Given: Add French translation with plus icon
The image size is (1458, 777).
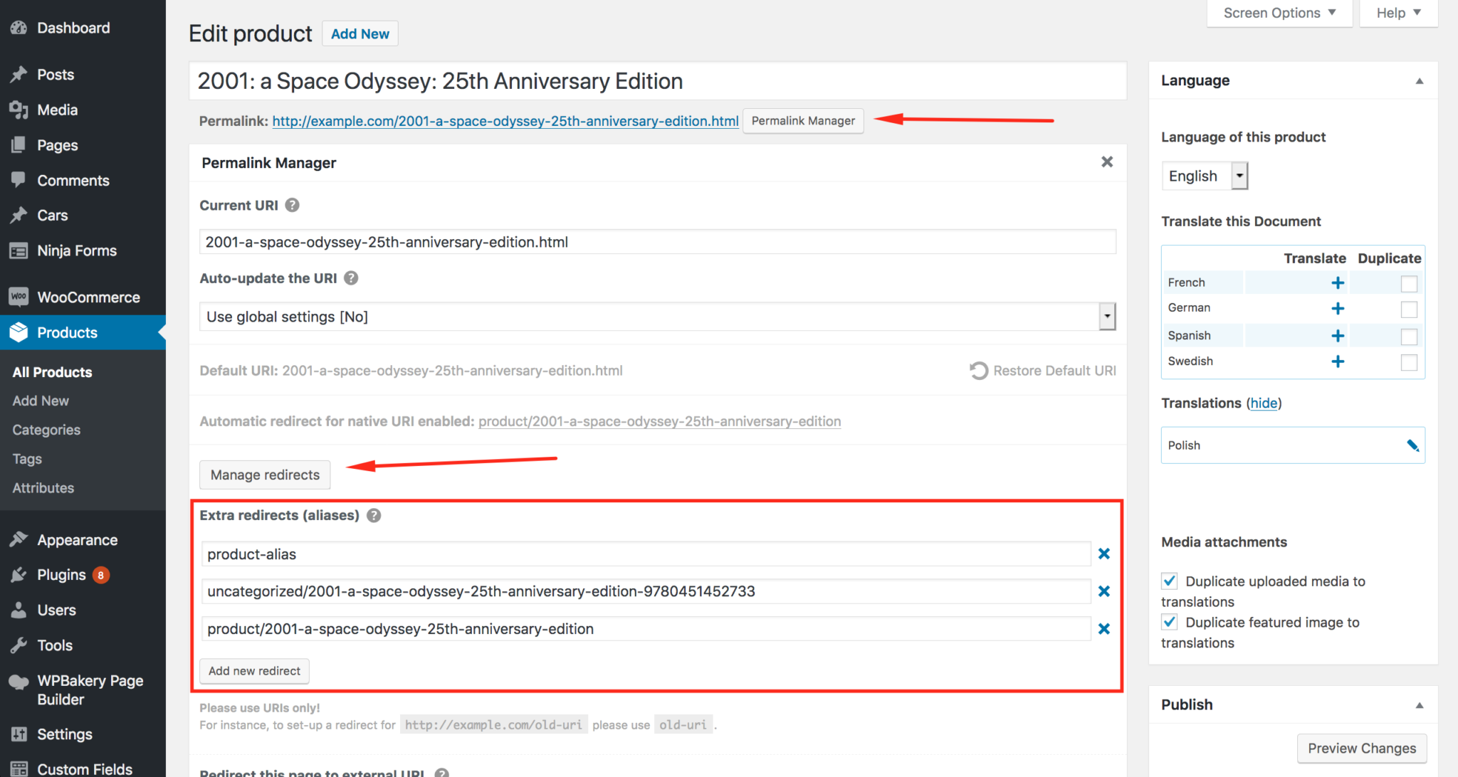Looking at the screenshot, I should 1338,283.
